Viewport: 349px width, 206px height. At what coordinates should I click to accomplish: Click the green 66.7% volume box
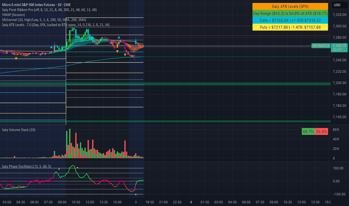pos(308,131)
